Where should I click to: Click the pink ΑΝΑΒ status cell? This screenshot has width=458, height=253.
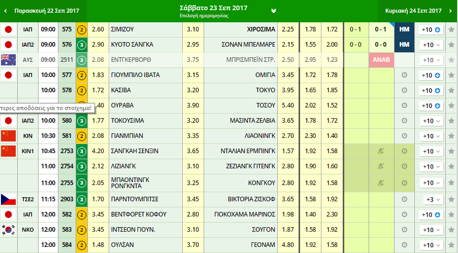[x=381, y=59]
